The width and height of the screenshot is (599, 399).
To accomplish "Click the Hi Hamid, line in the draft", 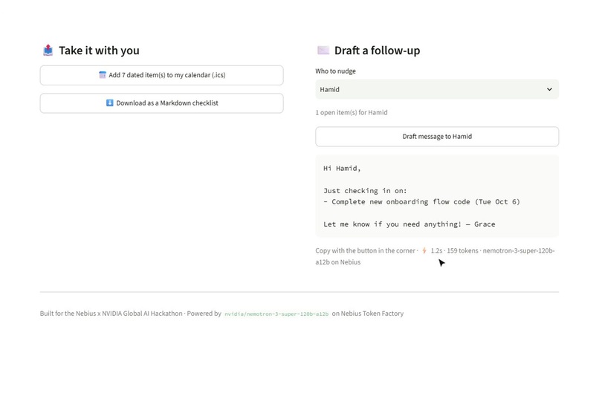I will pyautogui.click(x=342, y=169).
